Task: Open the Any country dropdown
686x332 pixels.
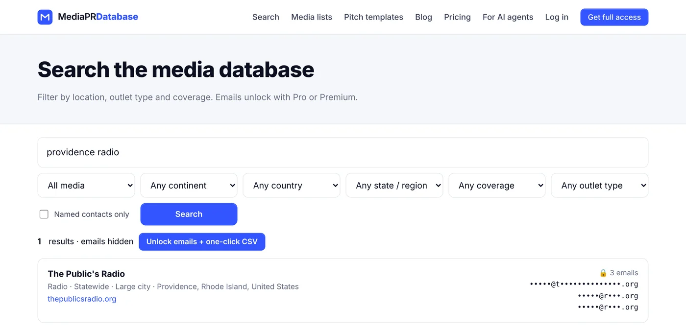Action: [x=292, y=186]
